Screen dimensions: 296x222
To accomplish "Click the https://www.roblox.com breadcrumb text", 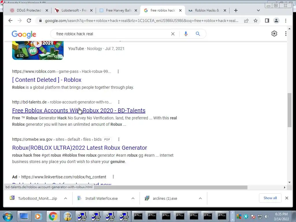I will point(34,71).
